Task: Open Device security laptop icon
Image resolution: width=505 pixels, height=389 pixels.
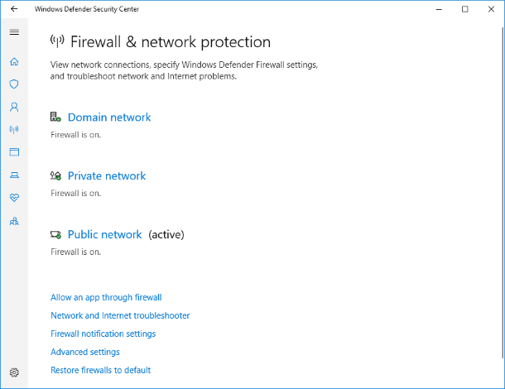Action: point(14,175)
